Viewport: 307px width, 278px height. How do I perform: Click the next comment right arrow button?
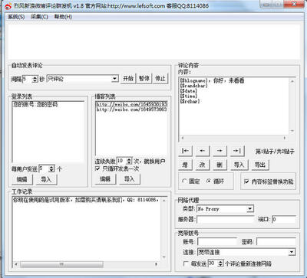pyautogui.click(x=220, y=151)
